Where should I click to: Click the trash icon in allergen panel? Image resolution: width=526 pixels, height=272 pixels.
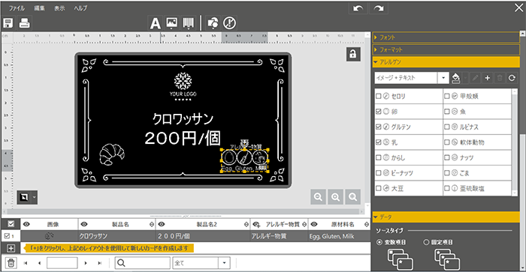coord(500,78)
